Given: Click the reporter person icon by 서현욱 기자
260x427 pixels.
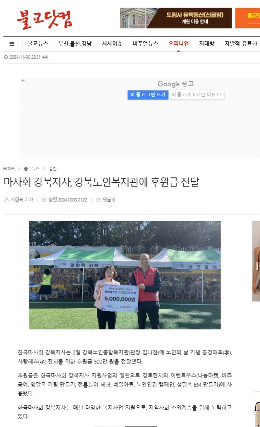Looking at the screenshot, I should pyautogui.click(x=6, y=200).
